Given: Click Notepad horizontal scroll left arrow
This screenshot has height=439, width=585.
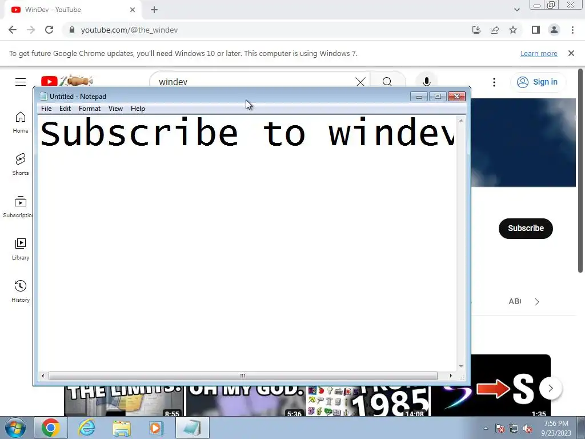Looking at the screenshot, I should 43,376.
